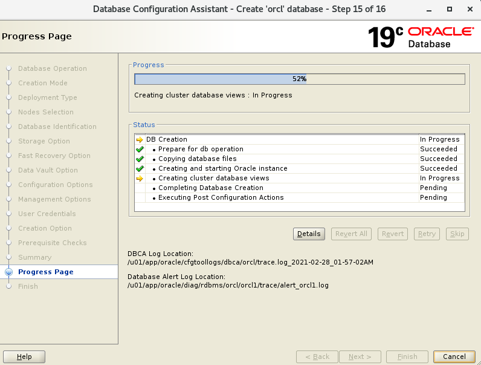Click the 52% progress bar
481x365 pixels.
point(299,79)
